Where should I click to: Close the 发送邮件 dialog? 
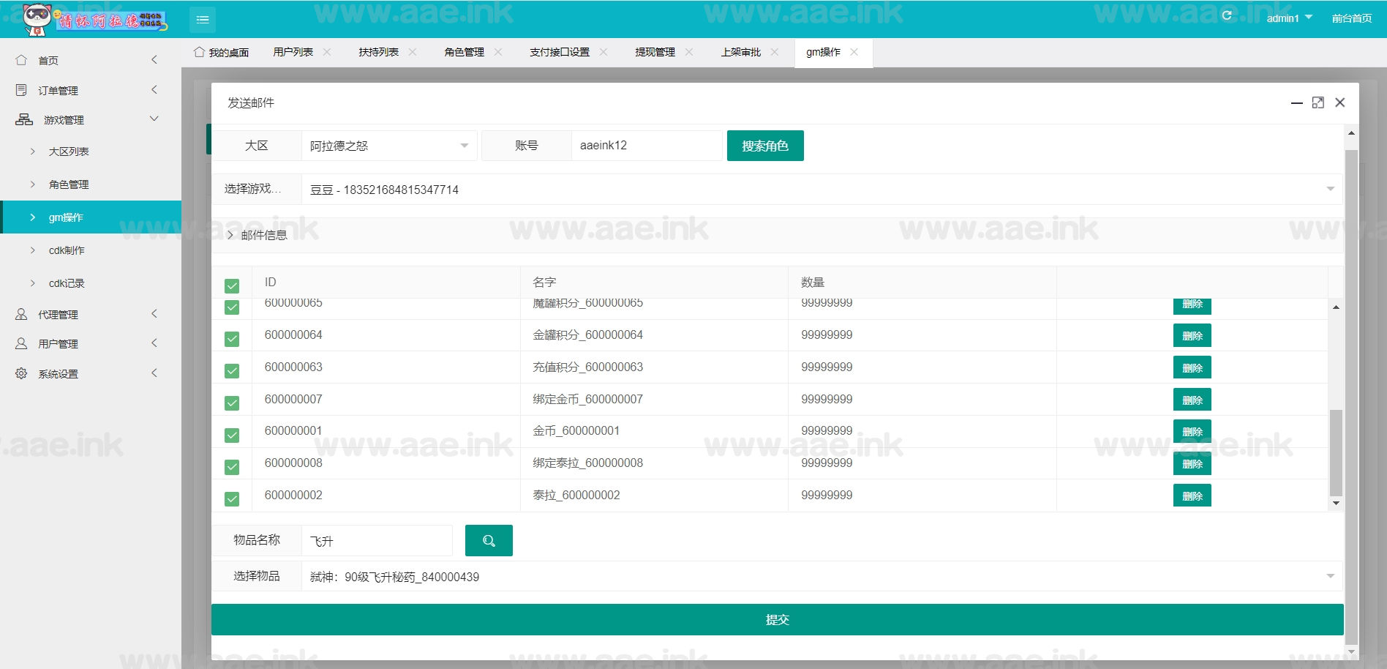pyautogui.click(x=1340, y=102)
